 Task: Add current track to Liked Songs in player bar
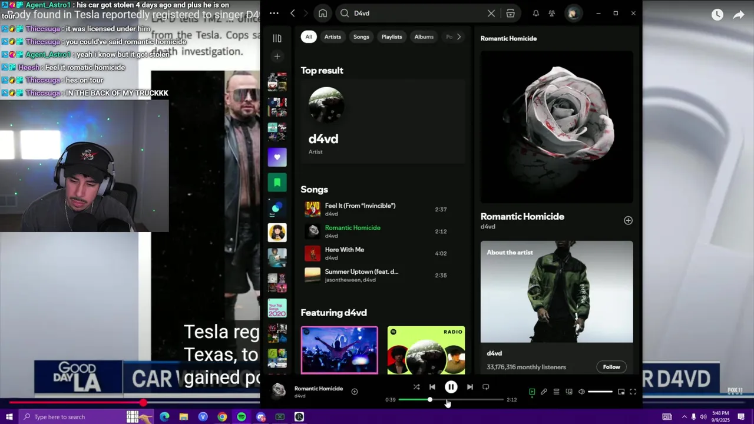pyautogui.click(x=355, y=392)
